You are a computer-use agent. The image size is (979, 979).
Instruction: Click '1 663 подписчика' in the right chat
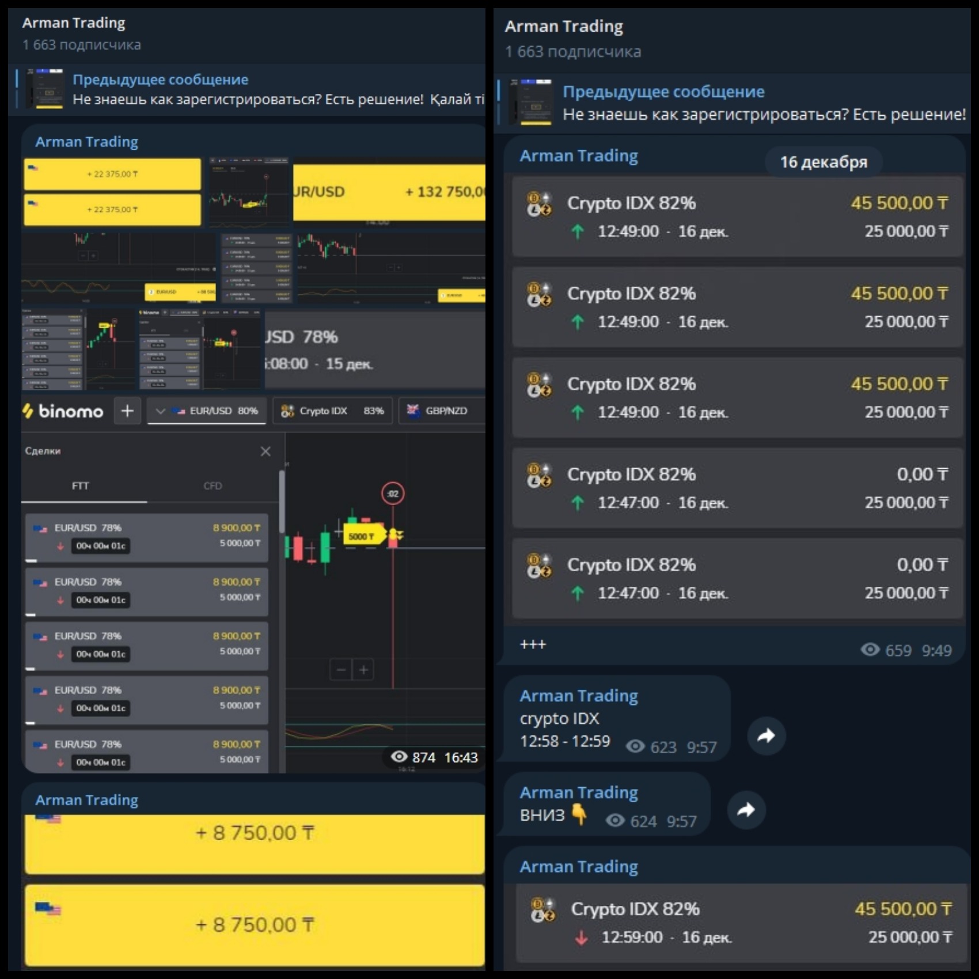tap(572, 52)
